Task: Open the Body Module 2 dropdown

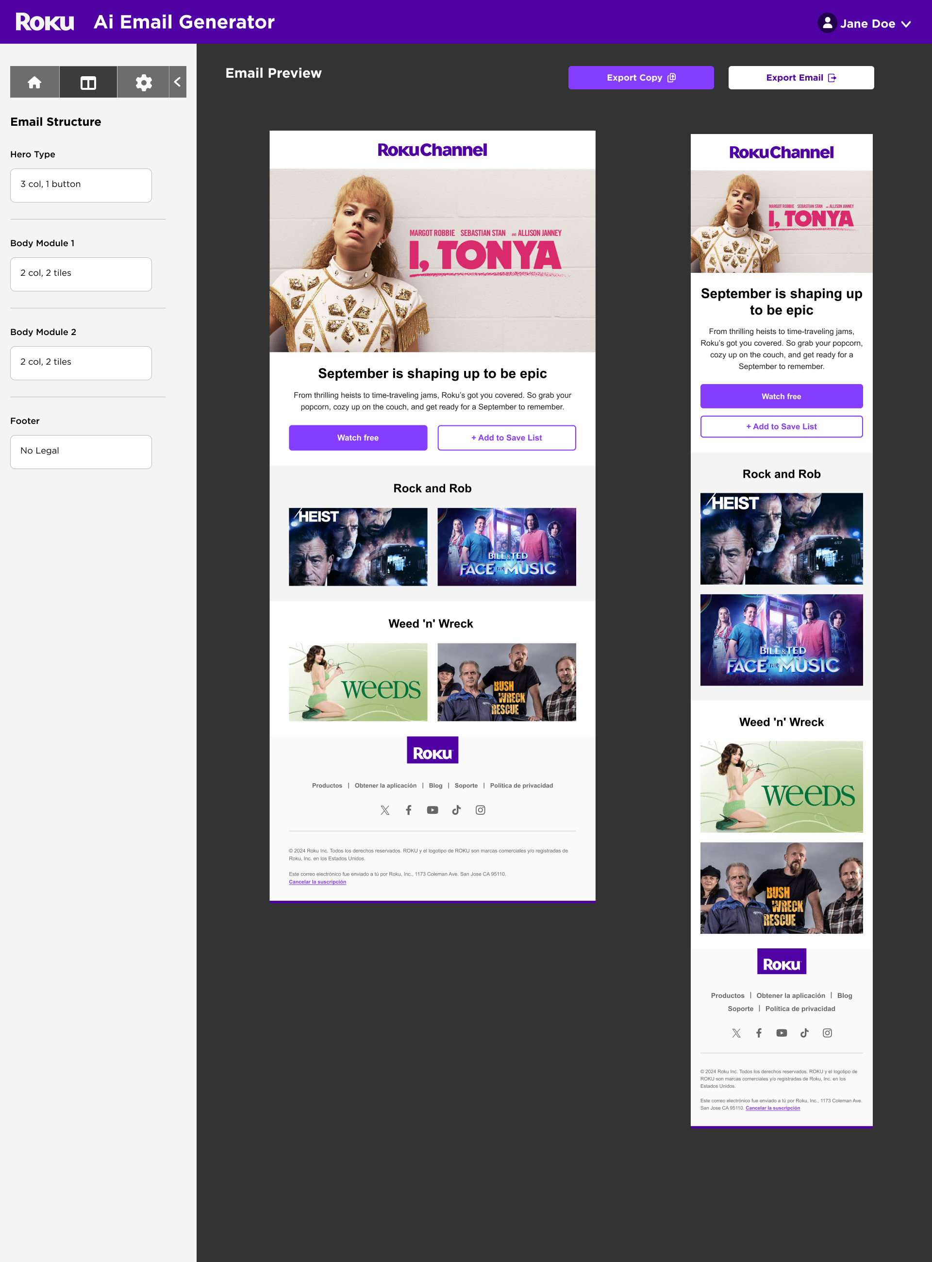Action: coord(81,363)
